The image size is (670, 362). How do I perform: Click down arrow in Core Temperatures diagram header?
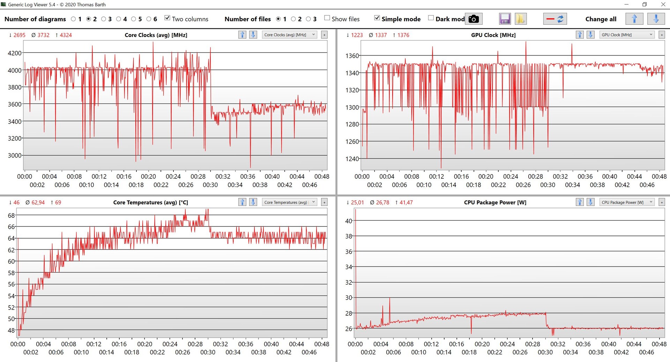pyautogui.click(x=253, y=202)
